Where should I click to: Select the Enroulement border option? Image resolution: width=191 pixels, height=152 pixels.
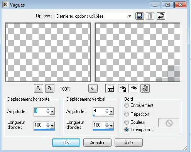point(139,105)
